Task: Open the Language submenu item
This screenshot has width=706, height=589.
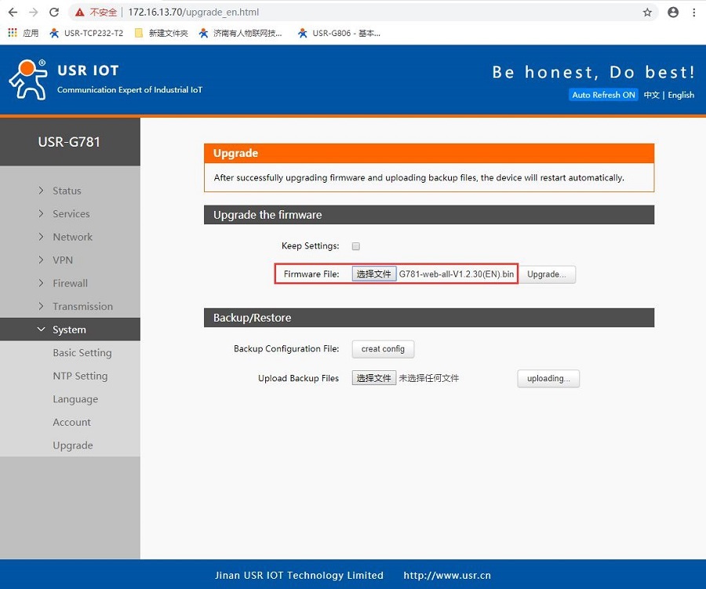Action: tap(75, 399)
